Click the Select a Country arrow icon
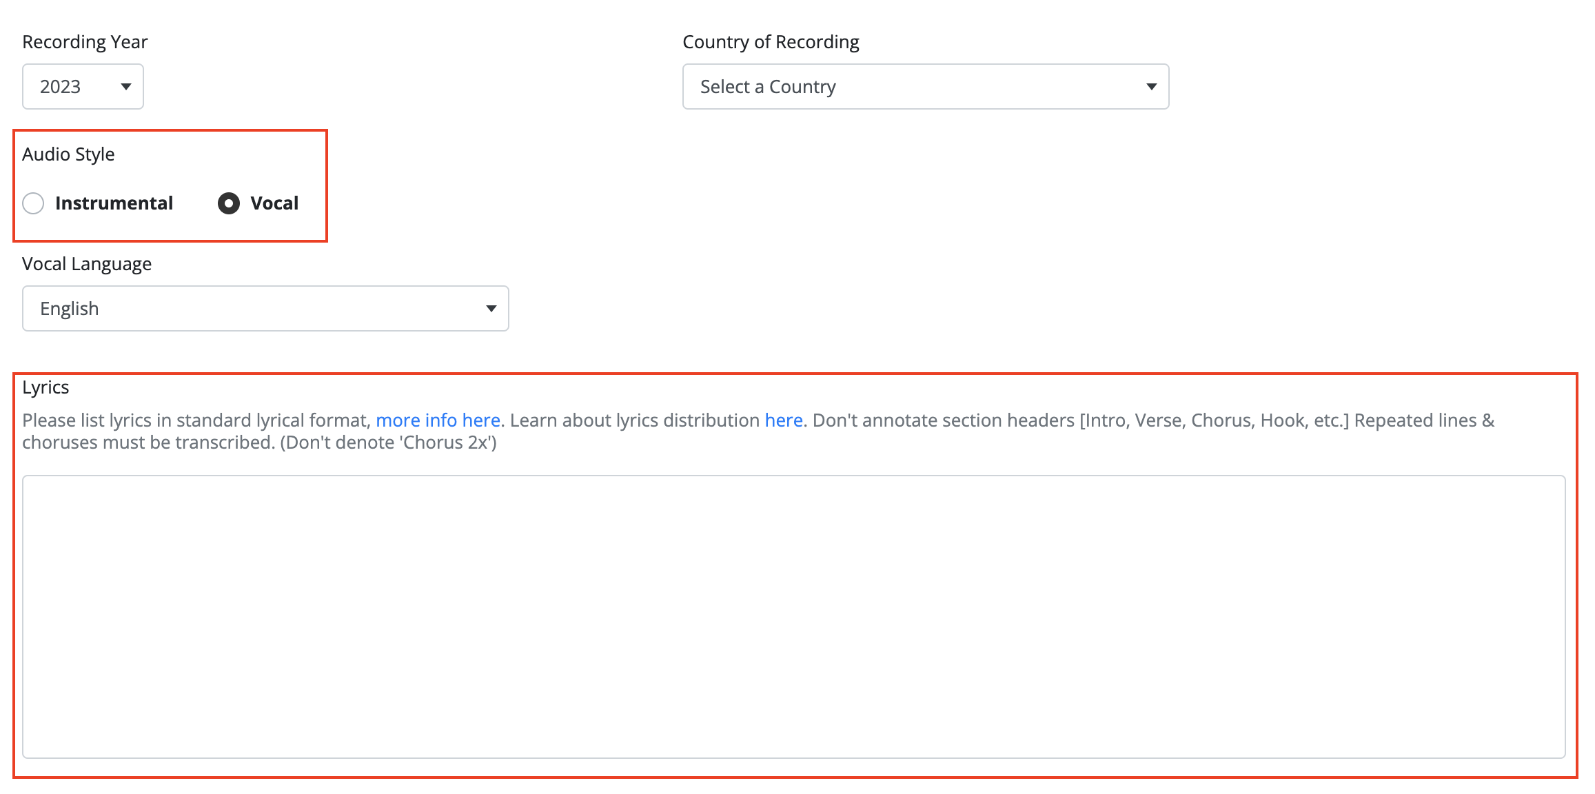Screen dimensions: 1595x794 point(1151,87)
